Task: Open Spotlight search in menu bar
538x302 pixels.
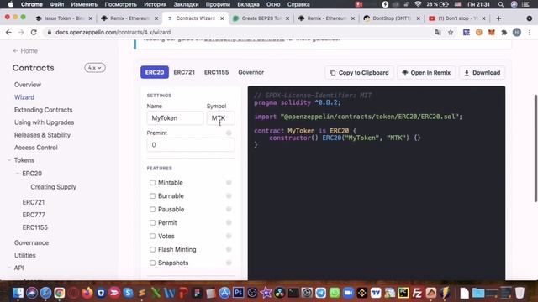Action: [x=501, y=4]
